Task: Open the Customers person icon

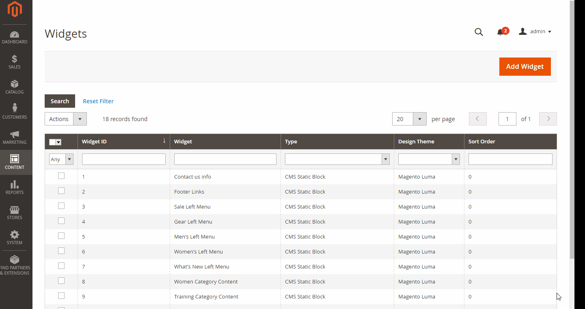Action: point(15,109)
